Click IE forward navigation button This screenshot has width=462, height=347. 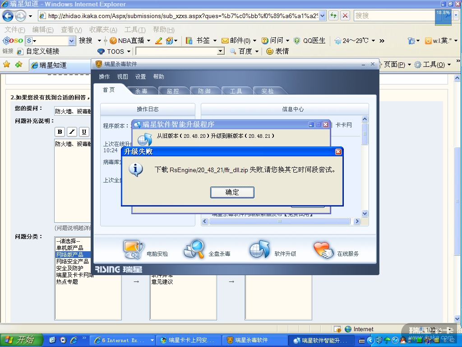pyautogui.click(x=20, y=16)
